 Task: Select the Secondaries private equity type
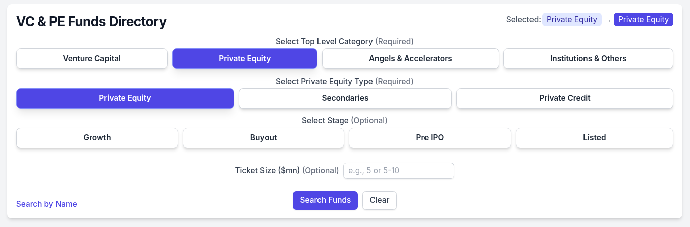(345, 98)
